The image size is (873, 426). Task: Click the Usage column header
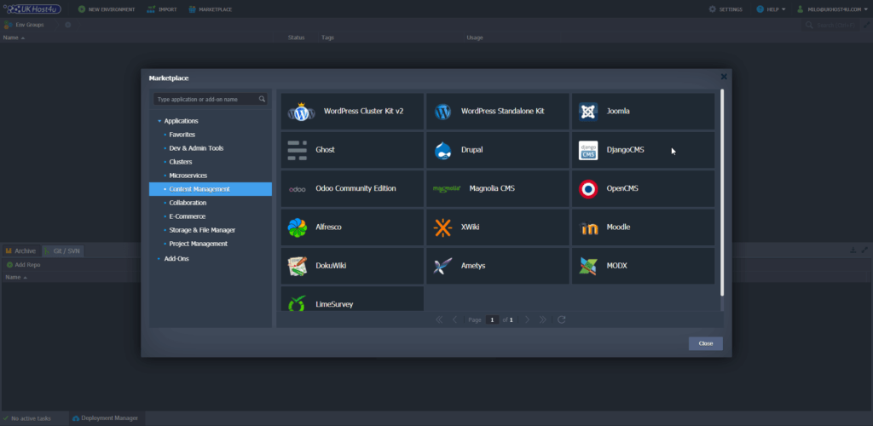pyautogui.click(x=475, y=37)
